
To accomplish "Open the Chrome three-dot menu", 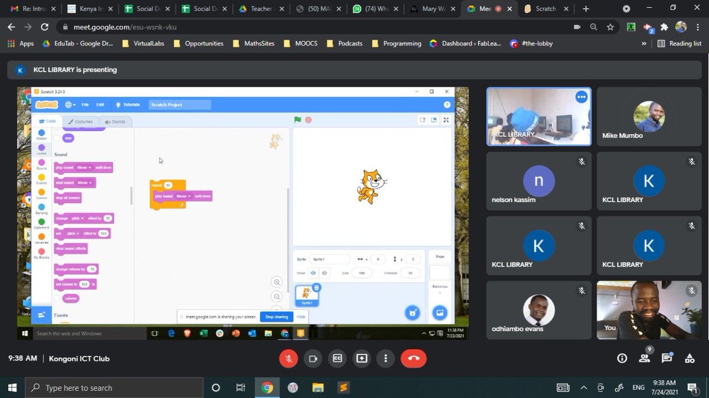I will 697,27.
